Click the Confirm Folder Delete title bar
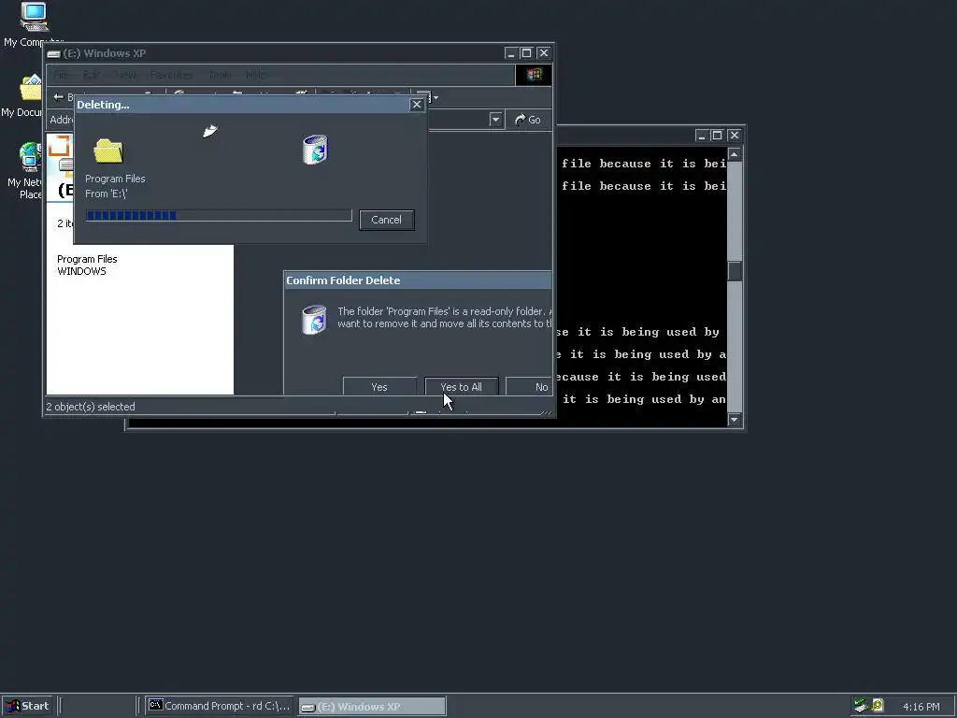Image resolution: width=957 pixels, height=718 pixels. (418, 280)
